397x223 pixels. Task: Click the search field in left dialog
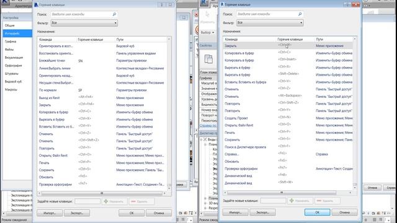coord(84,14)
